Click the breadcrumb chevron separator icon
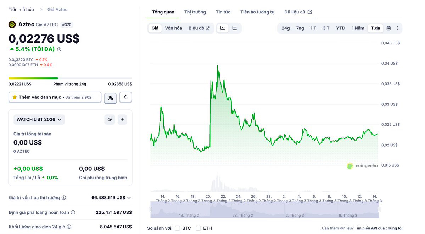Image resolution: width=425 pixels, height=234 pixels. pyautogui.click(x=41, y=10)
